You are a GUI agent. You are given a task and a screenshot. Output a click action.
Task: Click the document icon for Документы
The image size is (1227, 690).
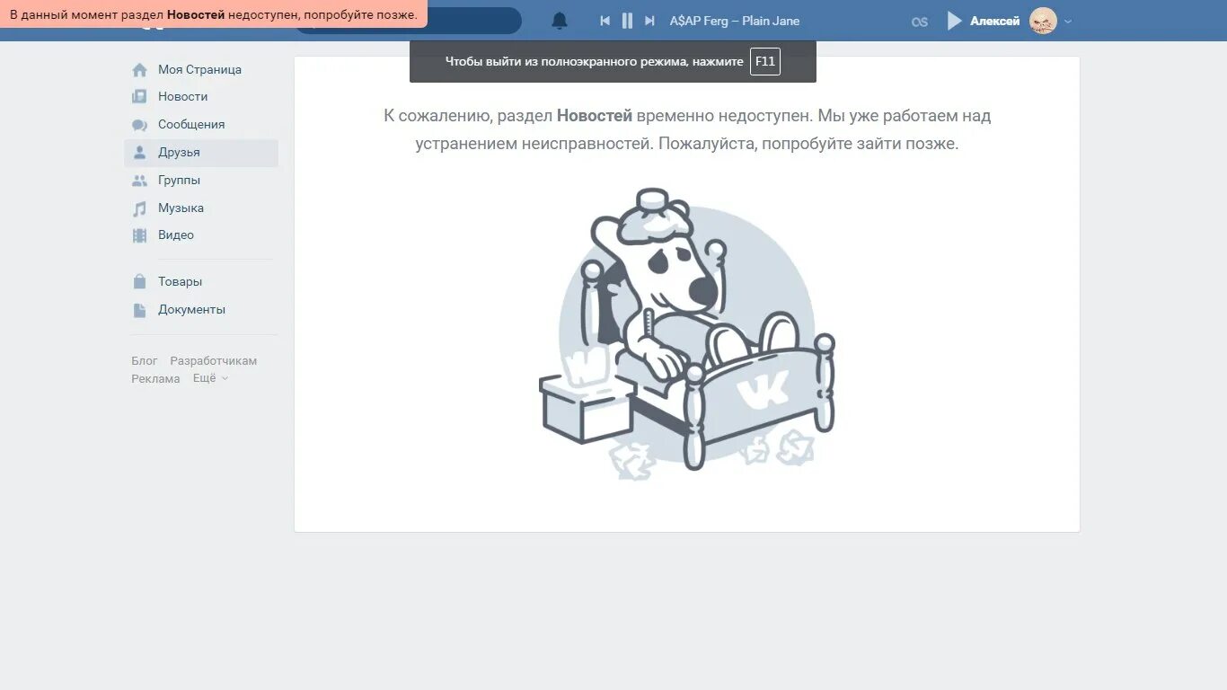click(139, 310)
